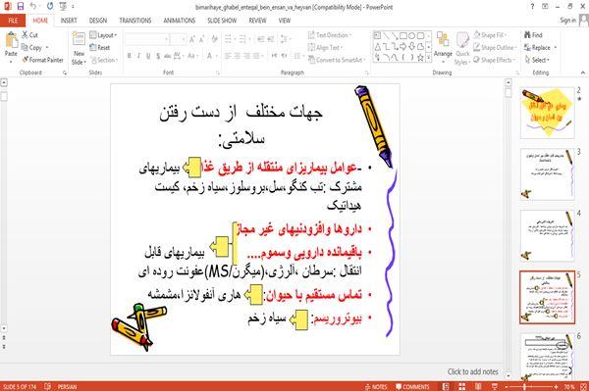
Task: Collapse the ribbon with the chevron
Action: click(x=583, y=73)
